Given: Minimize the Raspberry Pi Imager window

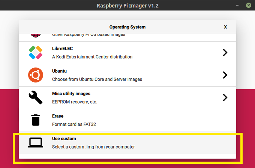Looking at the screenshot, I should 237,5.
